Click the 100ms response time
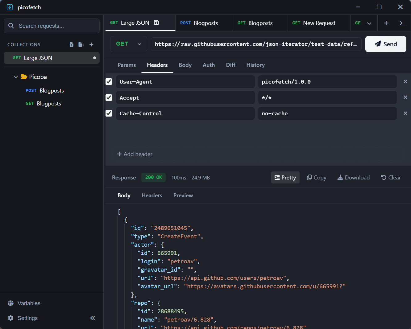 pyautogui.click(x=179, y=178)
